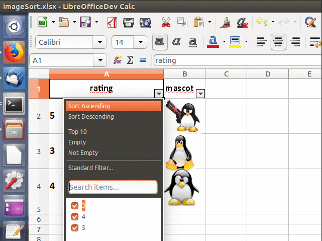Open the mascot column autofilter dropdown

coord(200,94)
